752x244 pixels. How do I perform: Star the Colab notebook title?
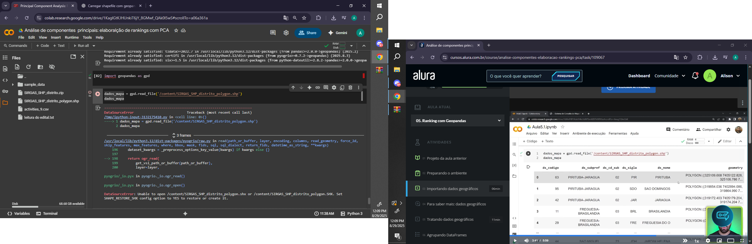[x=176, y=30]
